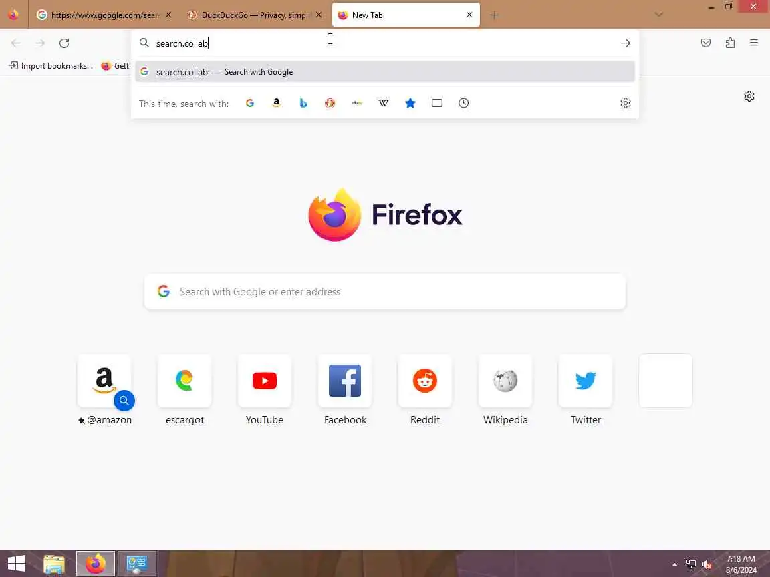Close the New Tab tab
This screenshot has width=770, height=577.
469,15
